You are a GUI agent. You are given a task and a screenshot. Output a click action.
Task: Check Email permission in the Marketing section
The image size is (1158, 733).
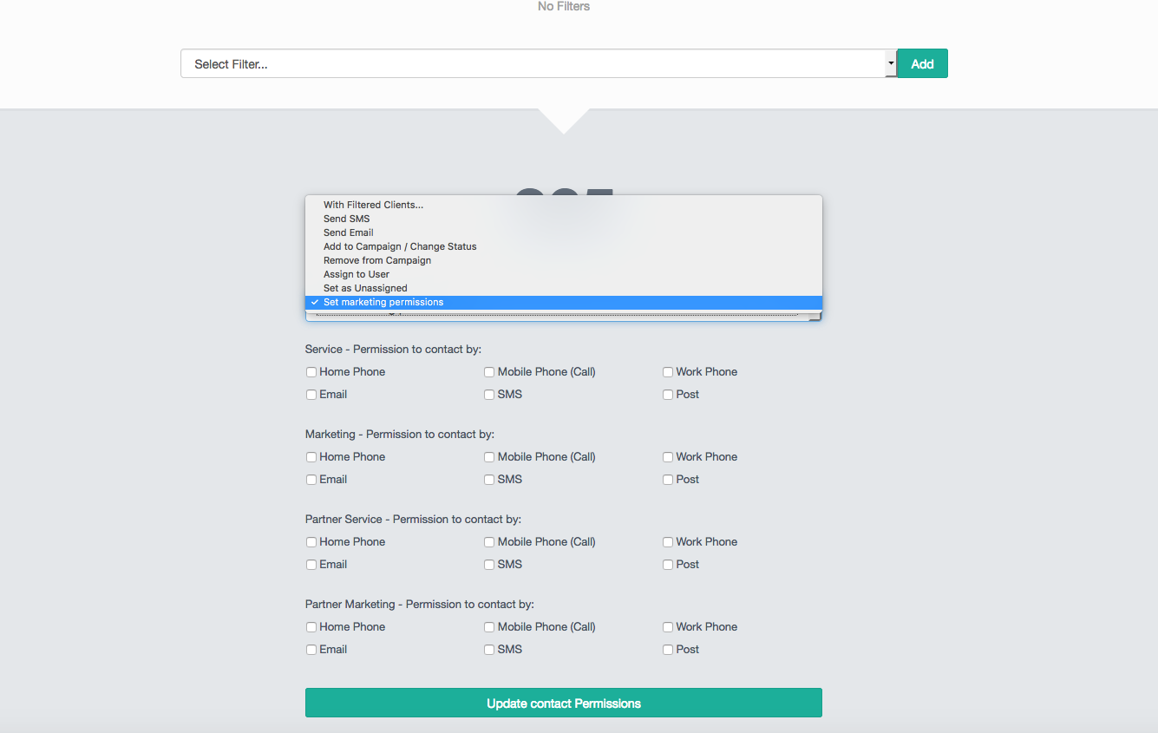[311, 479]
